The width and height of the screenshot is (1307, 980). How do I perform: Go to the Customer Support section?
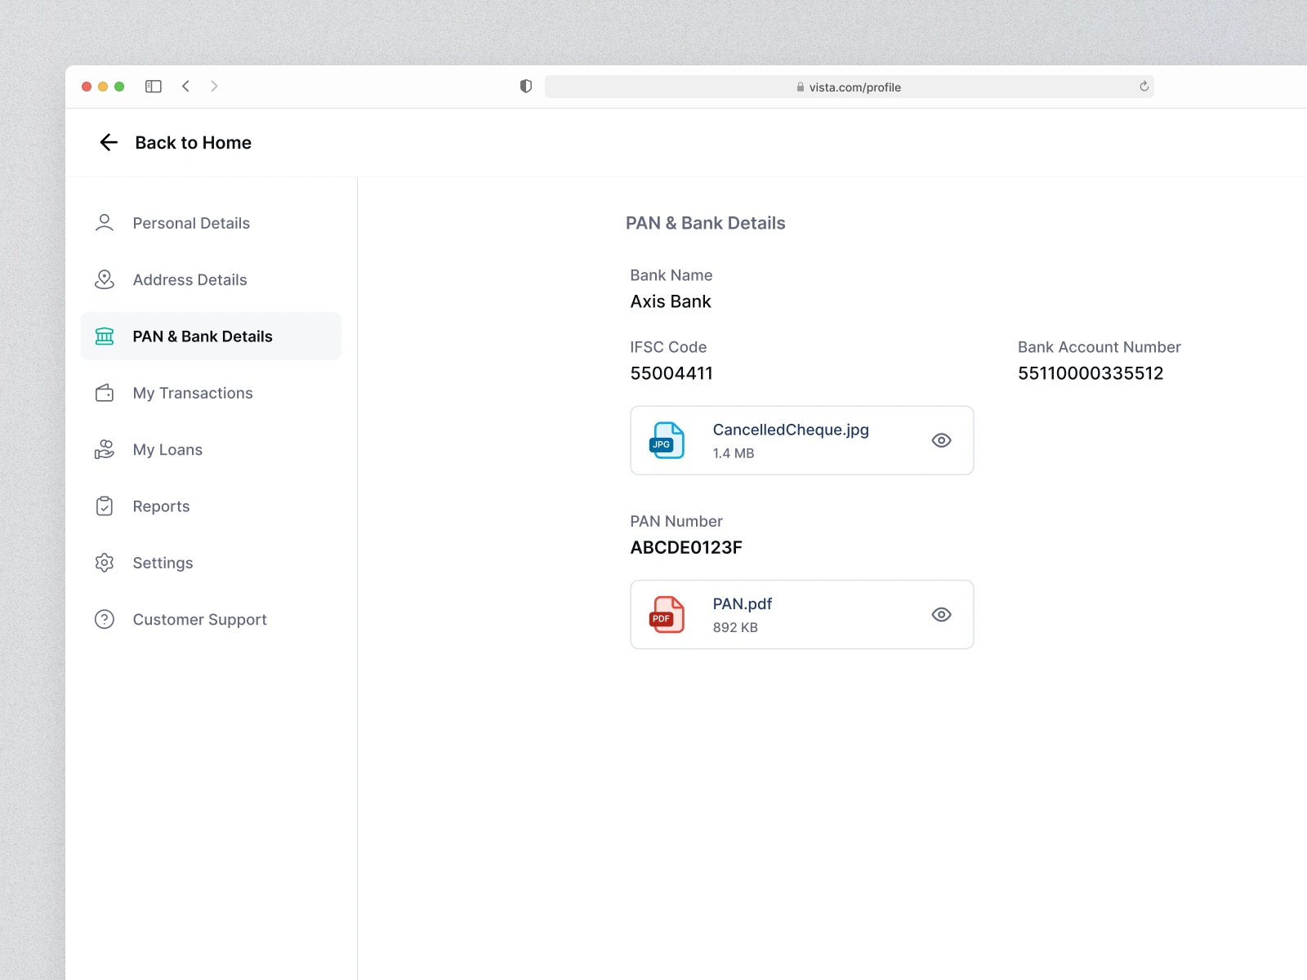tap(212, 619)
